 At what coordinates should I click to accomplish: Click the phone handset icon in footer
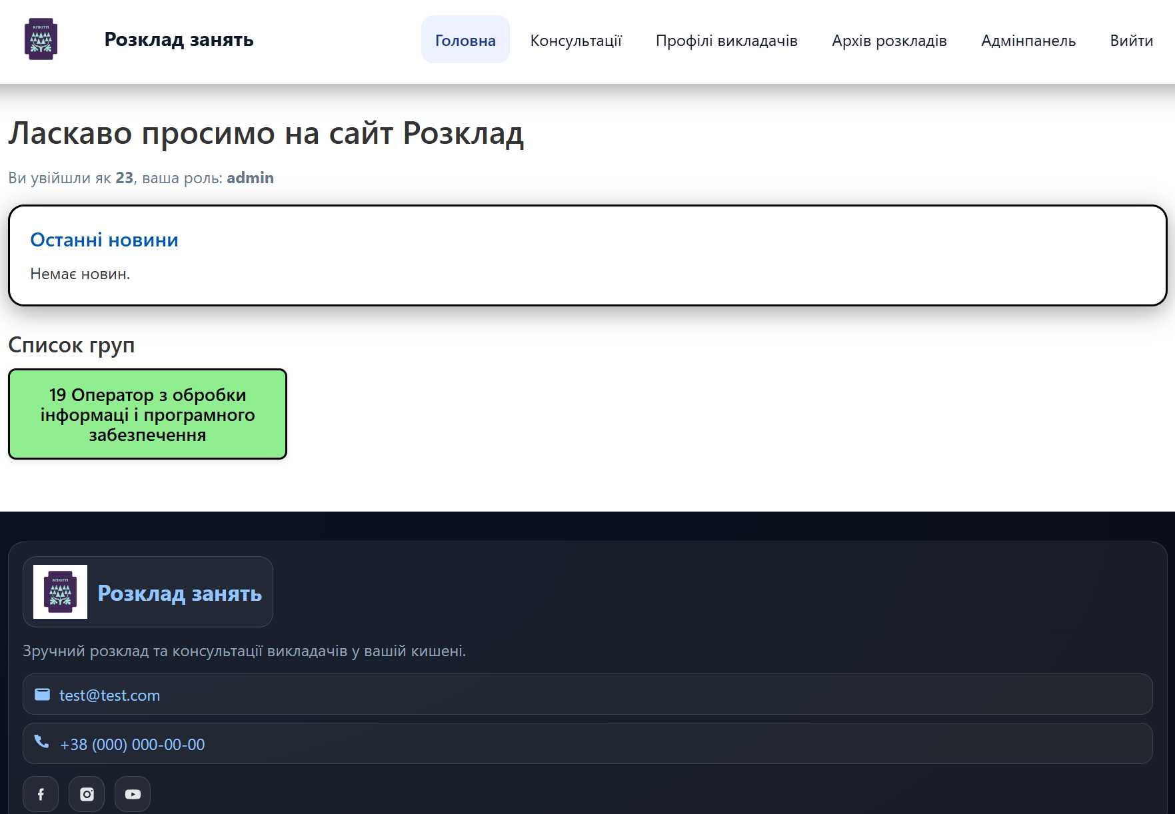[x=41, y=742]
